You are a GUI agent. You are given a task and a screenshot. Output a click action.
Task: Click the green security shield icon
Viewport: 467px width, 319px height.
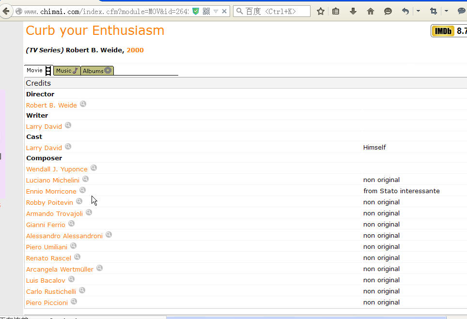[196, 11]
